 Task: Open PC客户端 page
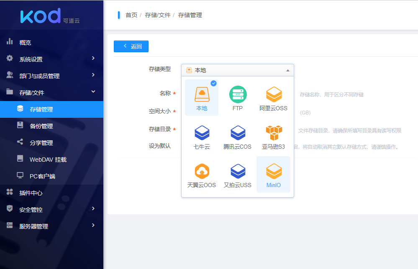(x=52, y=176)
